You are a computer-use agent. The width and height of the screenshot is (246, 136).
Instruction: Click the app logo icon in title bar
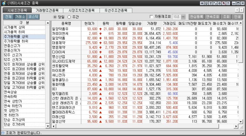(4, 3)
